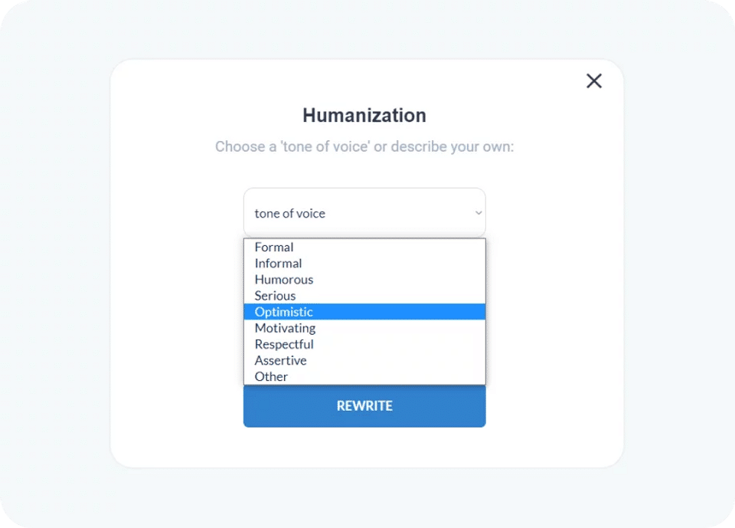Click the word 'Choose' in the subtitle
The width and height of the screenshot is (735, 528).
(239, 146)
